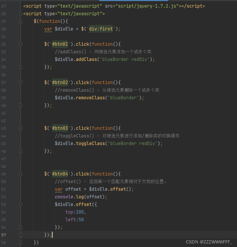
Task: Click the fold-end marker icon at line 56
Action: coord(21,227)
